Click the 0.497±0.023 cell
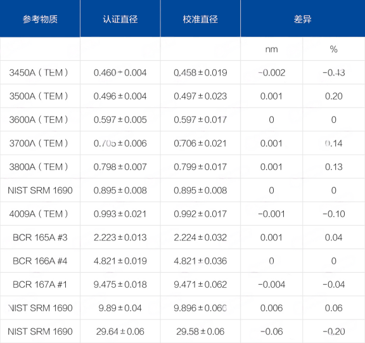Image resolution: width=365 pixels, height=343 pixels. [200, 96]
